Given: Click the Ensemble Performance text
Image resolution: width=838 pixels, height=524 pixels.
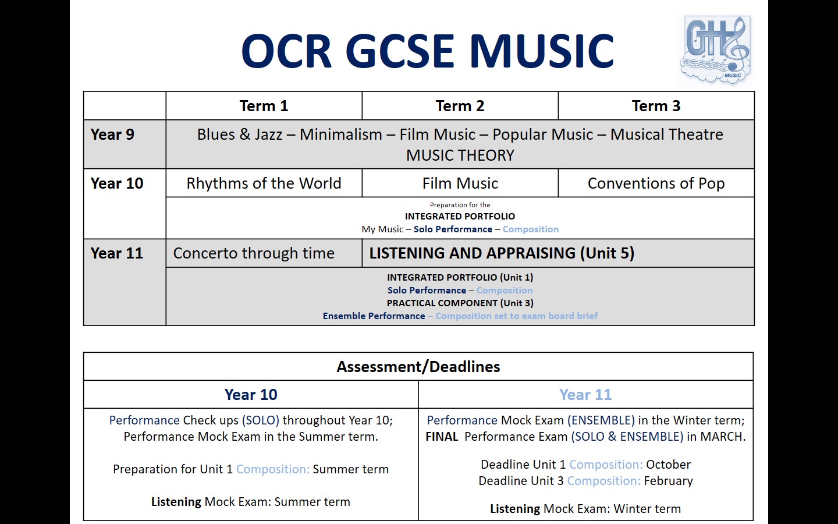Looking at the screenshot, I should pos(374,316).
